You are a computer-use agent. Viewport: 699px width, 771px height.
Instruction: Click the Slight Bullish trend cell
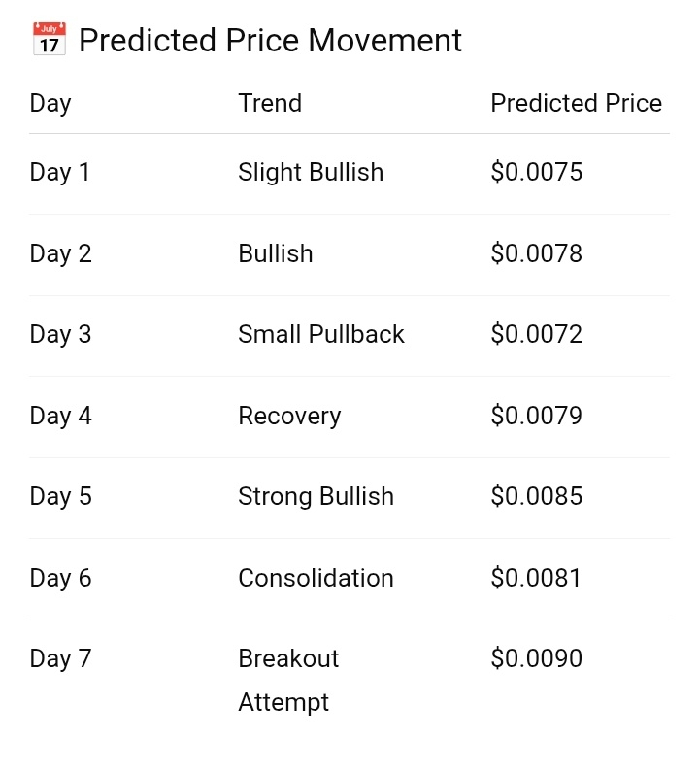(x=311, y=173)
